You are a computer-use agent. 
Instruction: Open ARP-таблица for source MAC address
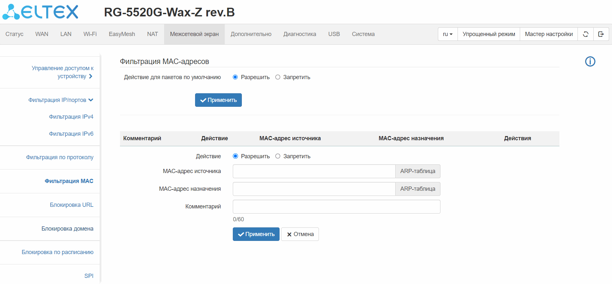[418, 171]
